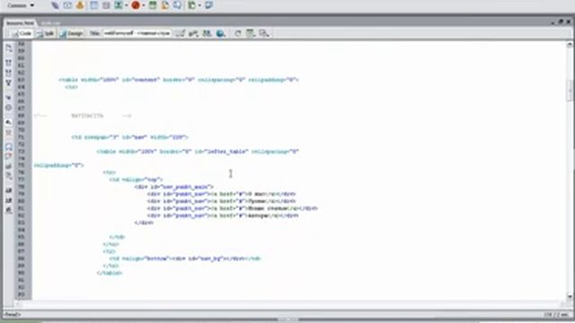
Task: Select the head tag in the tag selector
Action: (12, 314)
